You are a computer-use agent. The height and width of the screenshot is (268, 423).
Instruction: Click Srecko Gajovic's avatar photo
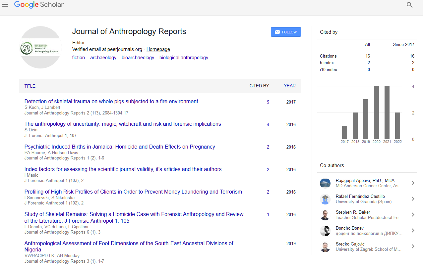325,246
